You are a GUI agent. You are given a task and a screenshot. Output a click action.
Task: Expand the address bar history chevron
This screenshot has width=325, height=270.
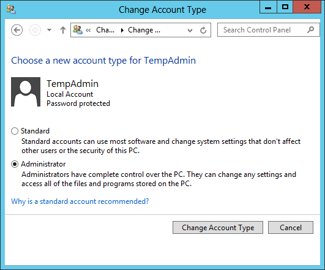(x=190, y=31)
